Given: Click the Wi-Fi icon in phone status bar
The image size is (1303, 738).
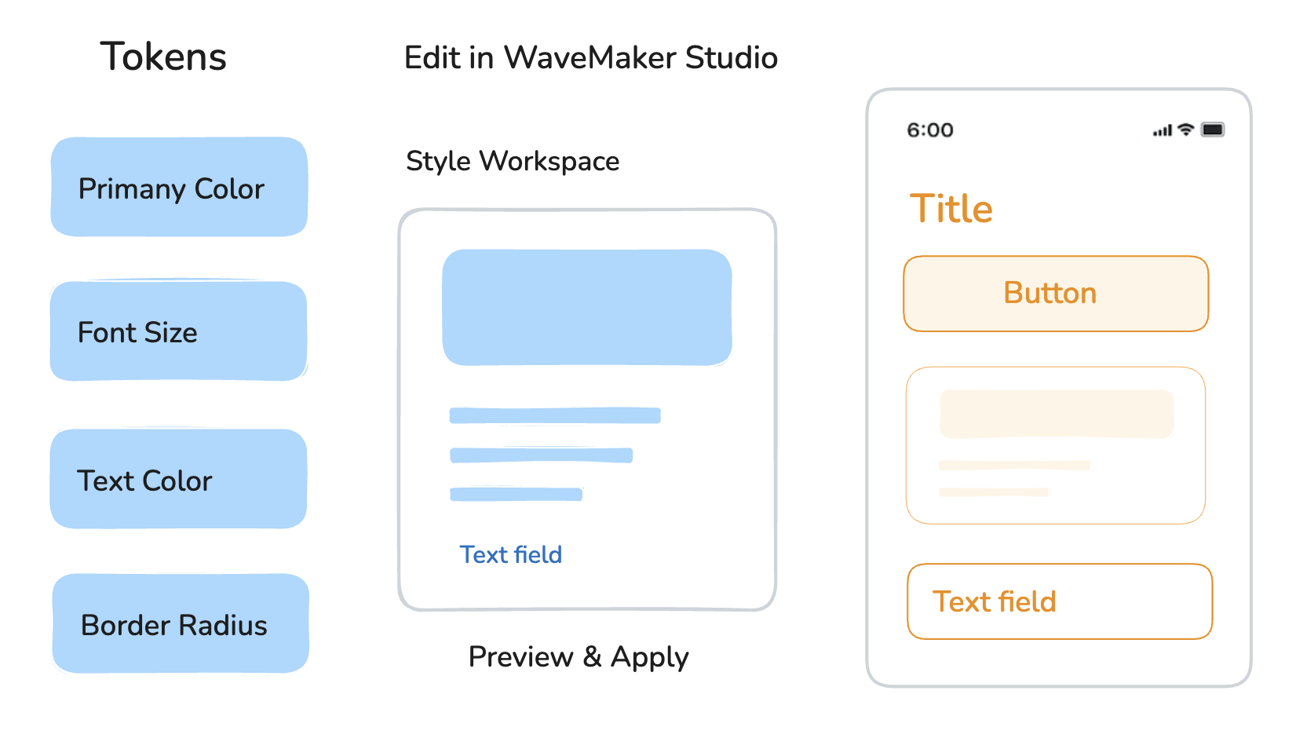Looking at the screenshot, I should click(1186, 130).
